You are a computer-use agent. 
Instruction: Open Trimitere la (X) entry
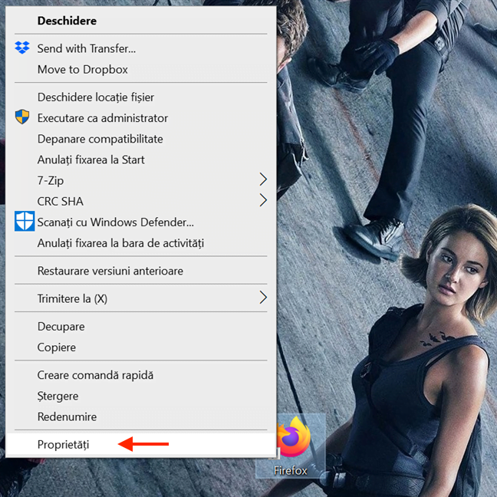click(x=140, y=298)
